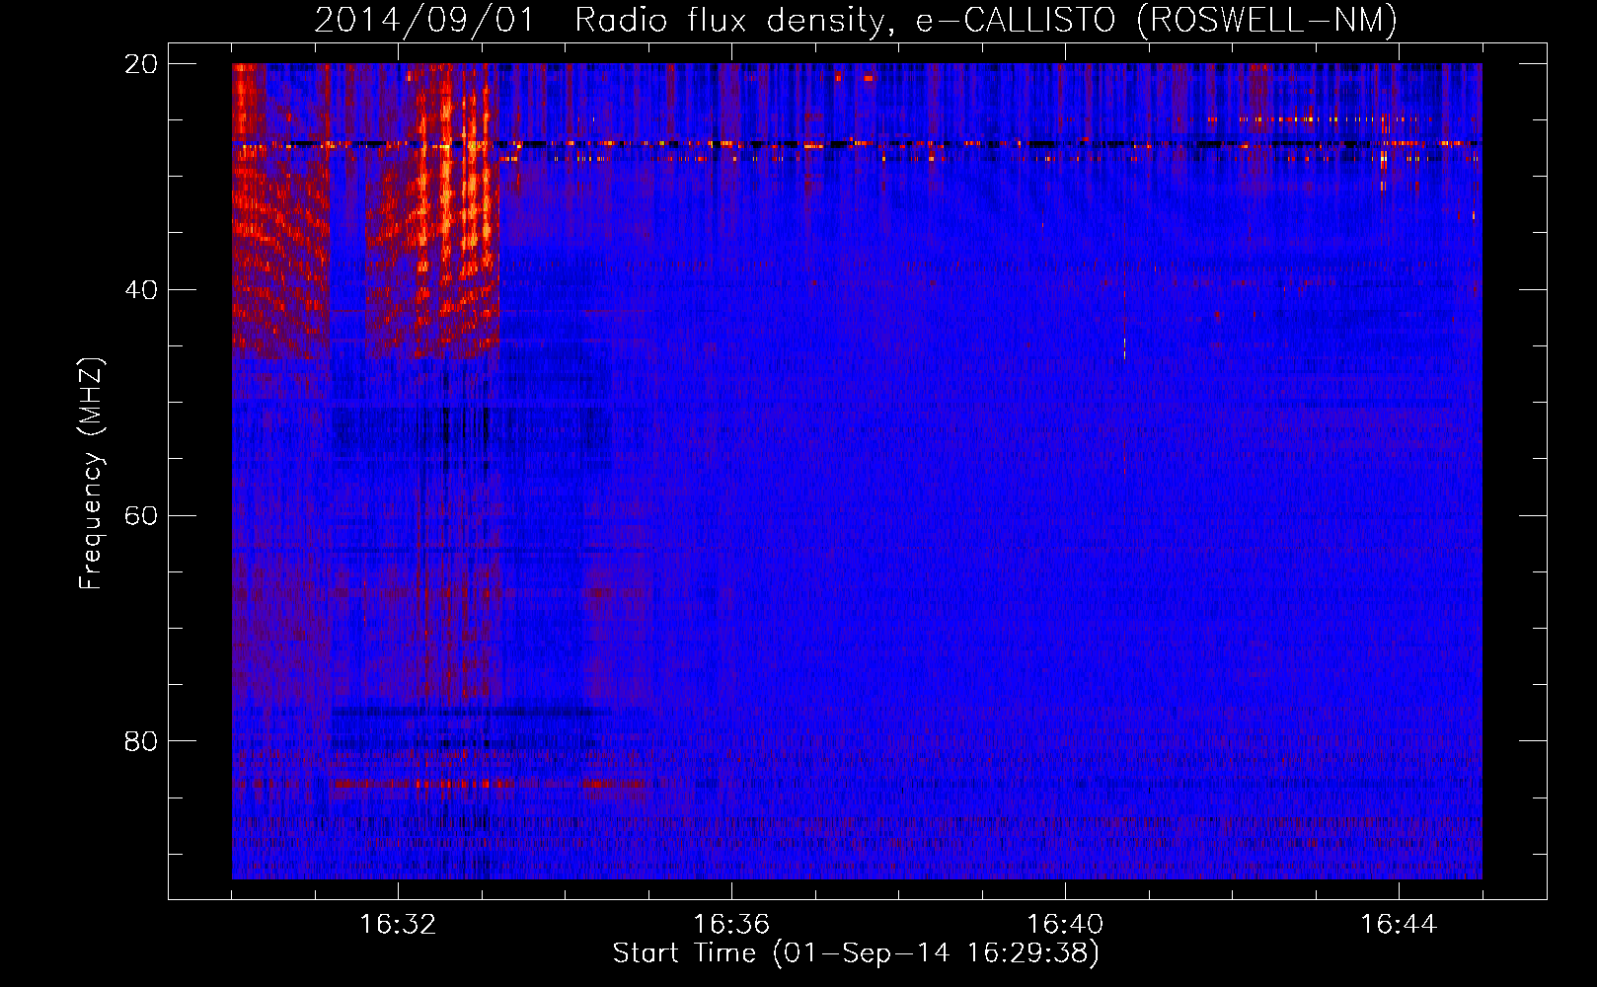Click the 16:44 time tick label
The width and height of the screenshot is (1597, 987).
(x=1399, y=925)
